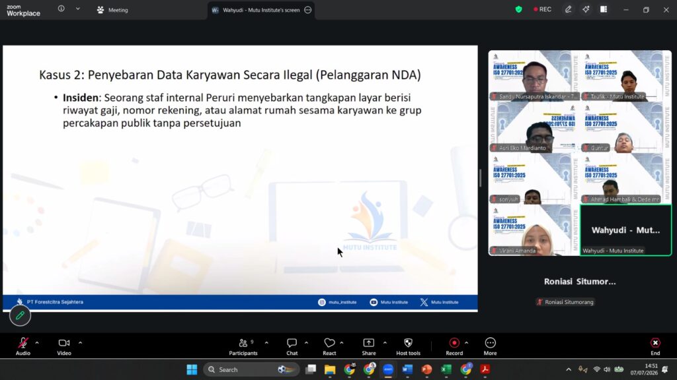677x380 pixels.
Task: Select sonywh video tile
Action: point(534,178)
